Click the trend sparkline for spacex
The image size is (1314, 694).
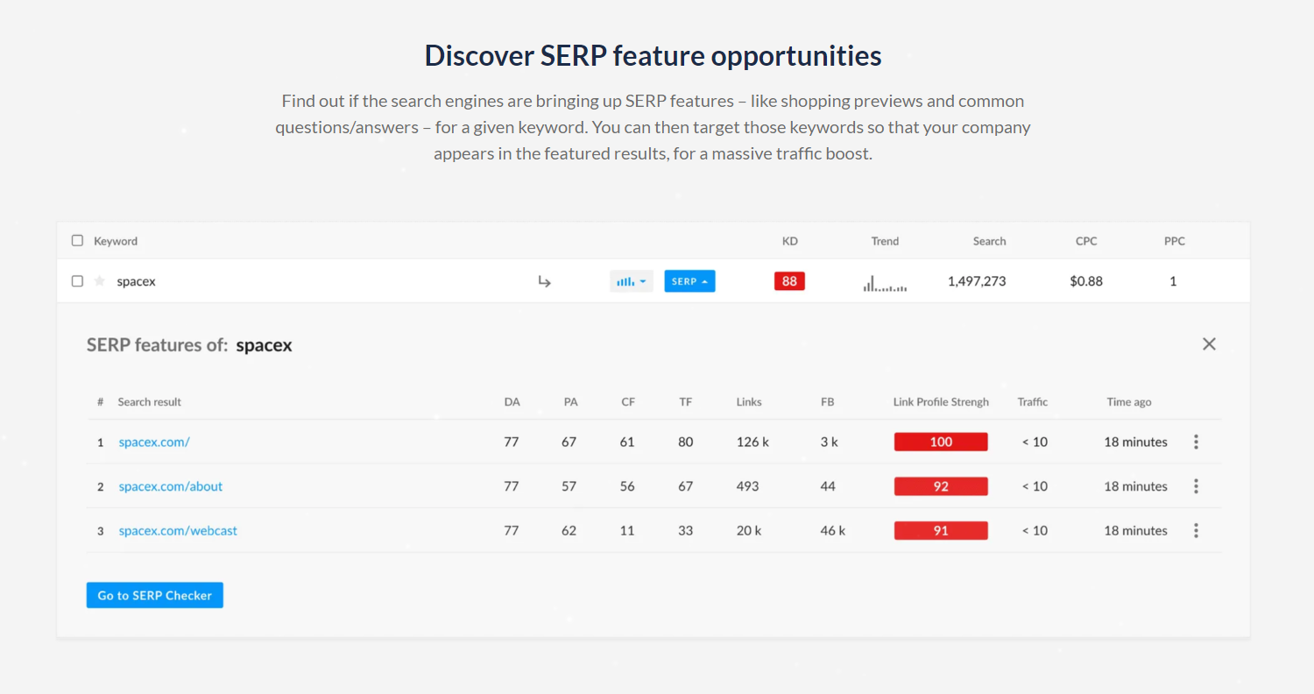click(x=885, y=282)
